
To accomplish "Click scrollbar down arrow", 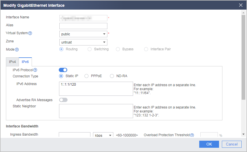I will [x=243, y=134].
